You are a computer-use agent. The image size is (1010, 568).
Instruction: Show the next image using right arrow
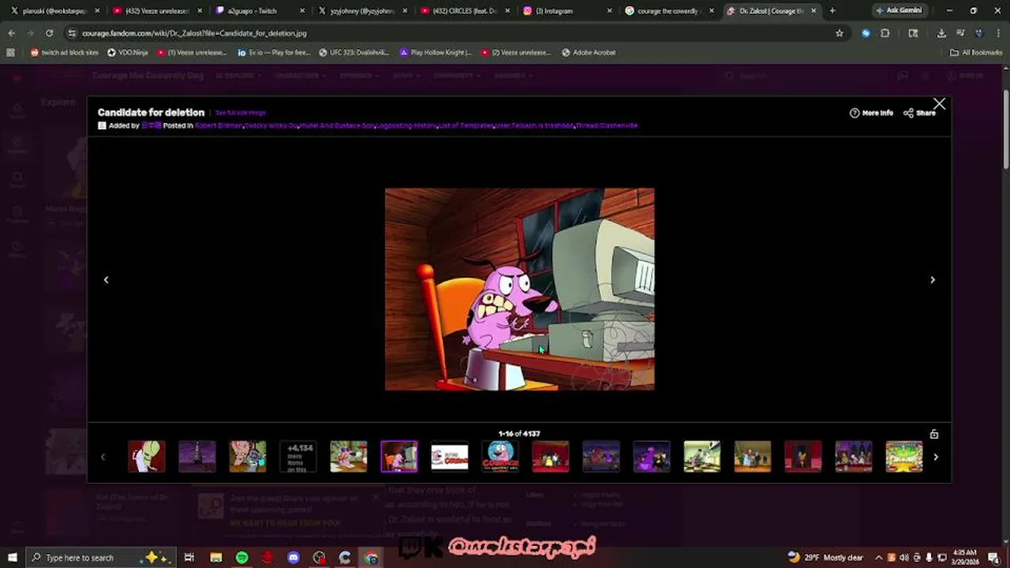[933, 279]
